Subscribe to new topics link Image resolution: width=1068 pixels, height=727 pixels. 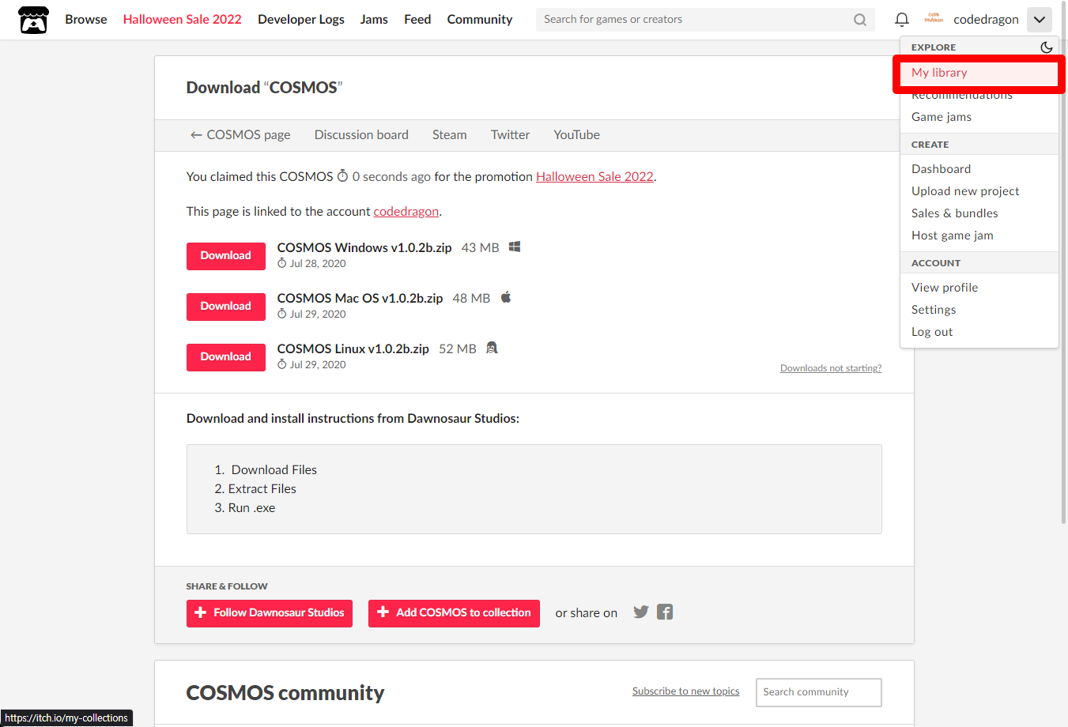click(x=686, y=691)
